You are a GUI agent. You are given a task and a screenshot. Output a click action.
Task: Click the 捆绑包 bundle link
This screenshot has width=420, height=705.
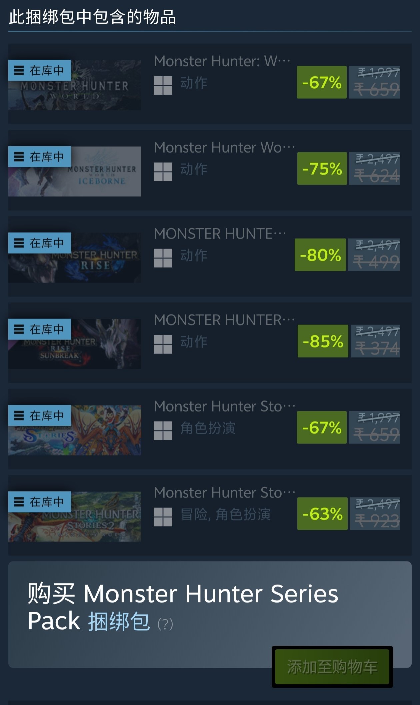(119, 621)
